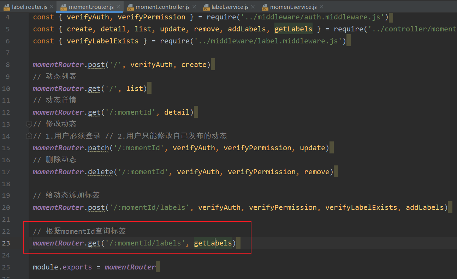457x279 pixels.
Task: Close the moment.service.js tab
Action: tap(321, 7)
